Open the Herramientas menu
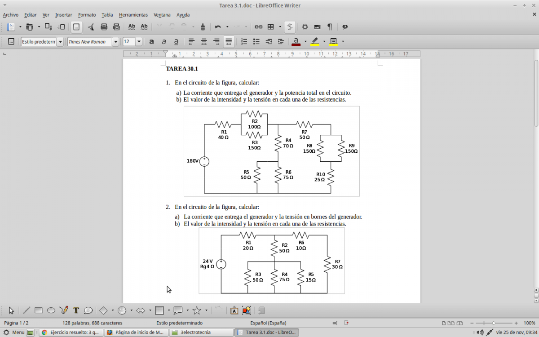Image resolution: width=539 pixels, height=337 pixels. [133, 15]
